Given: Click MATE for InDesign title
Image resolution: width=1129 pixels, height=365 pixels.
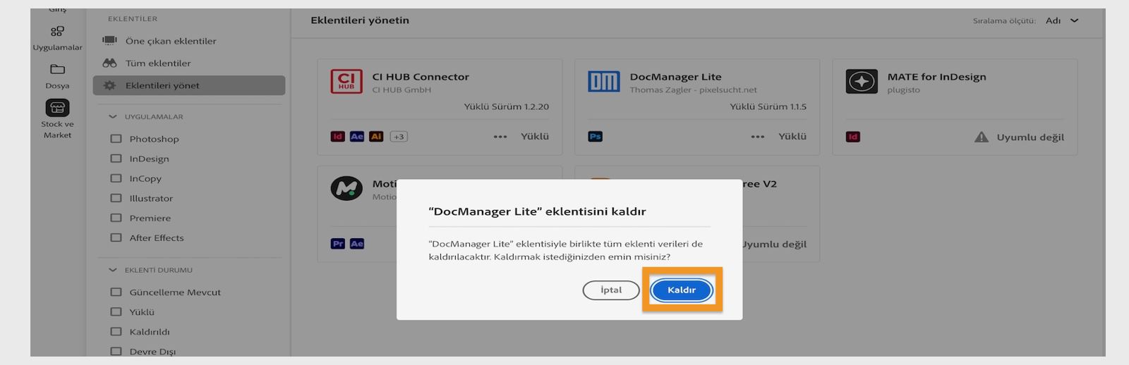Looking at the screenshot, I should (x=936, y=77).
